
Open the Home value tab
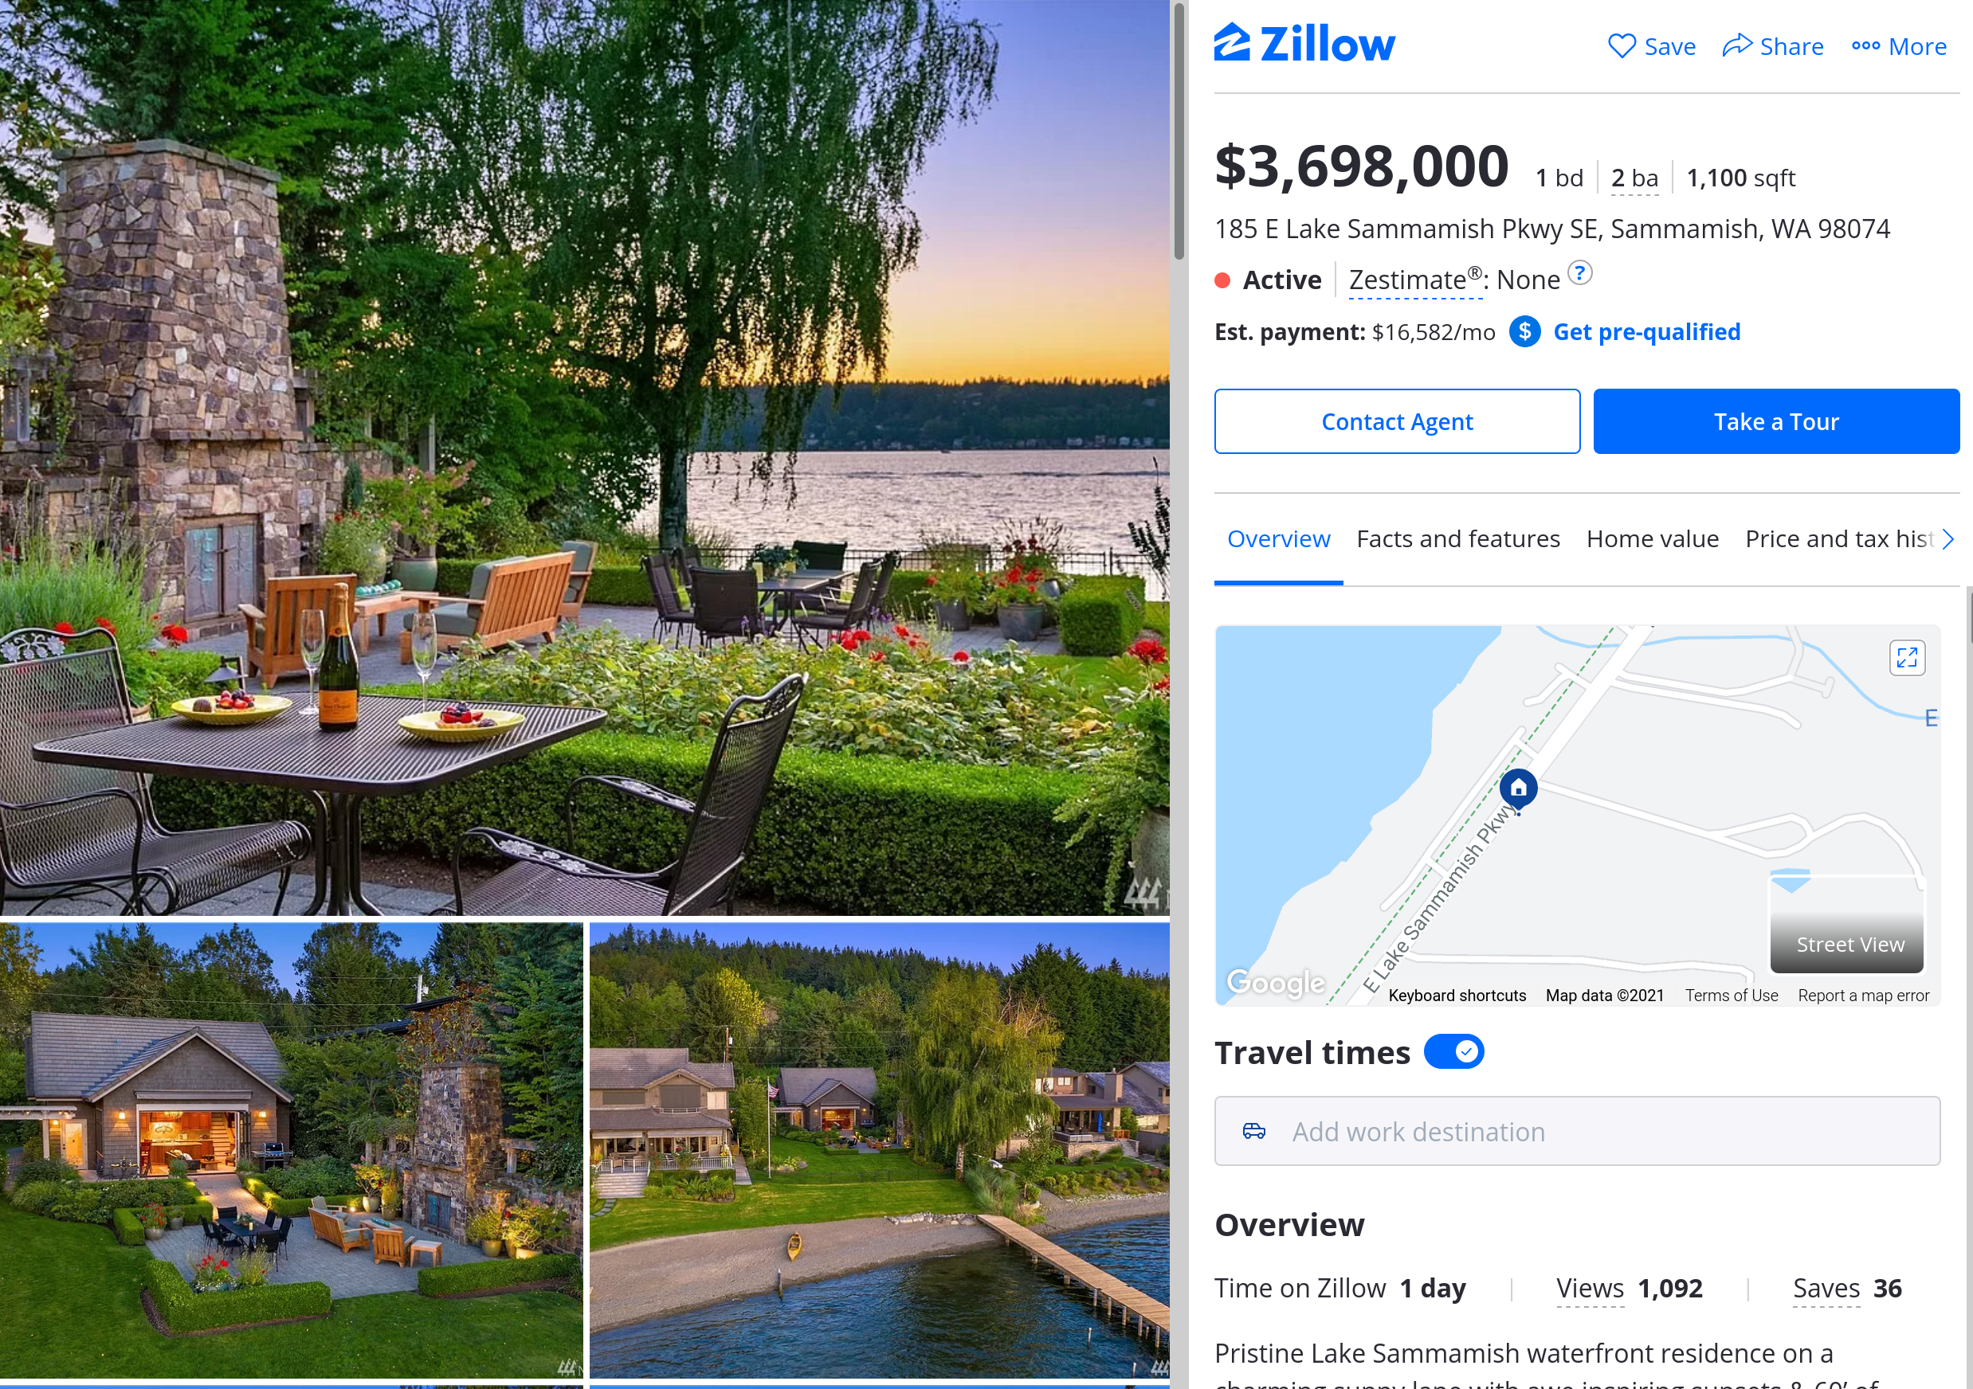[1652, 538]
